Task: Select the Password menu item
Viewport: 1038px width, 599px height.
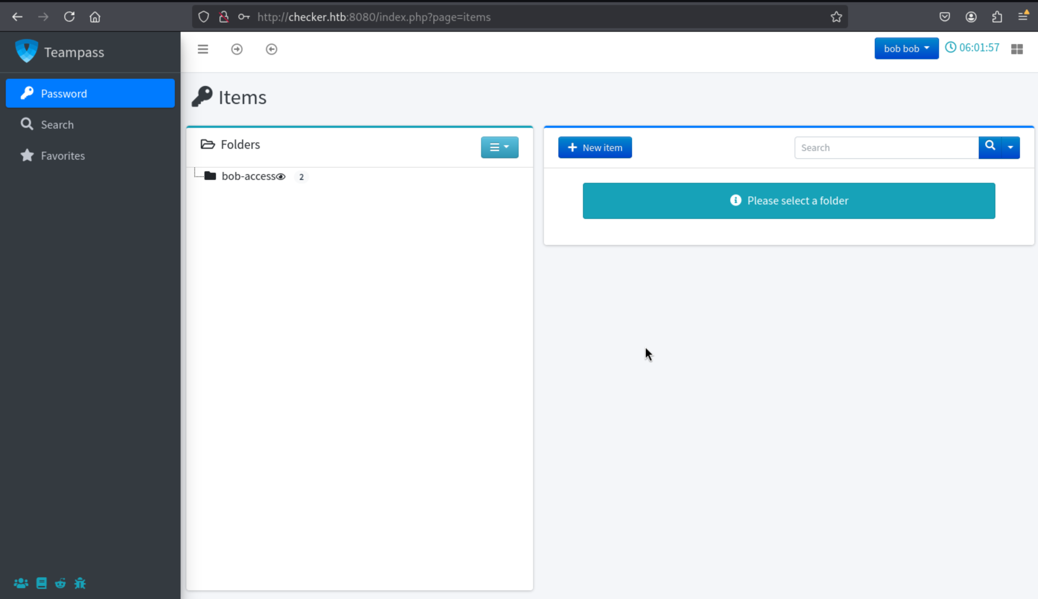Action: (x=90, y=93)
